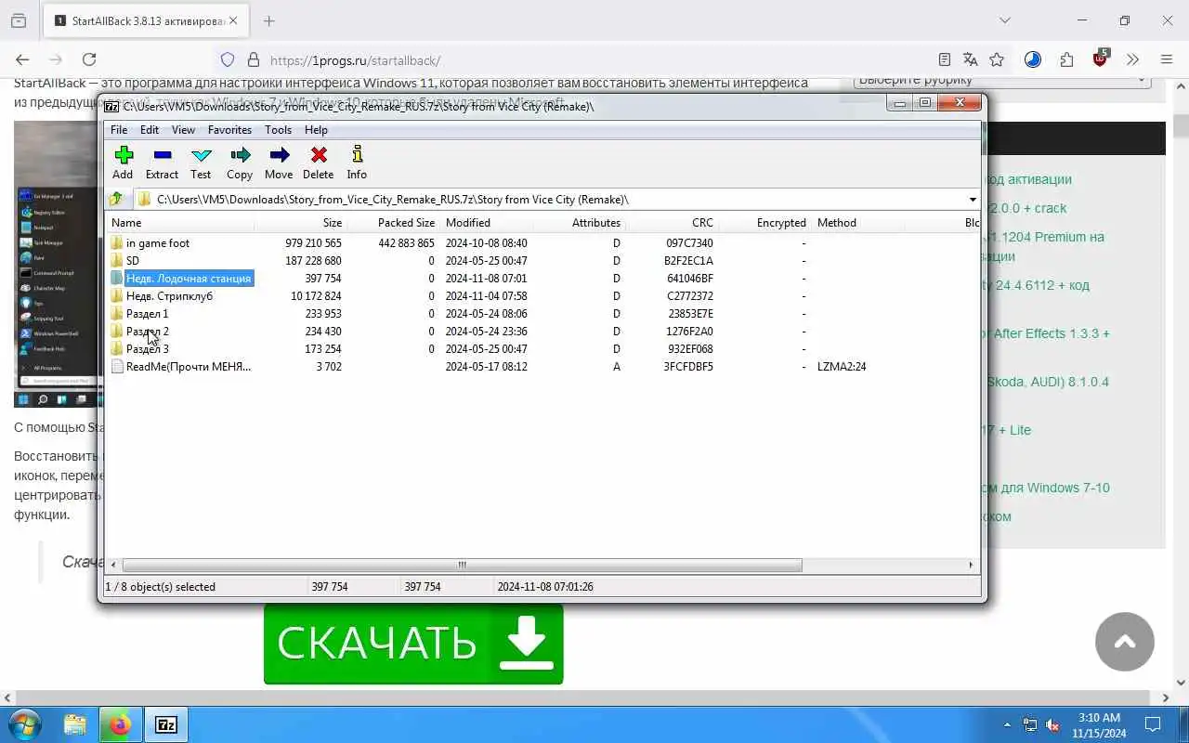Open the File menu

(x=119, y=130)
